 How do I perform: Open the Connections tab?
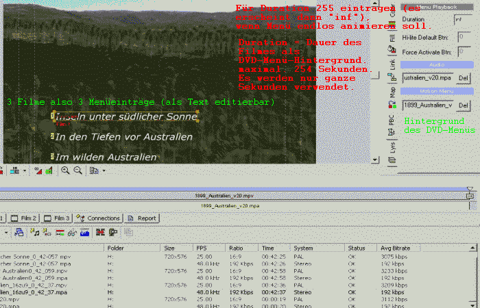click(99, 218)
